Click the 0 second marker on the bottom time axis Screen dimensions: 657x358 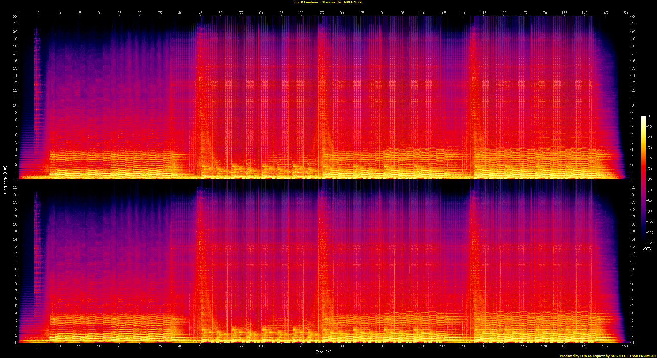pyautogui.click(x=18, y=346)
